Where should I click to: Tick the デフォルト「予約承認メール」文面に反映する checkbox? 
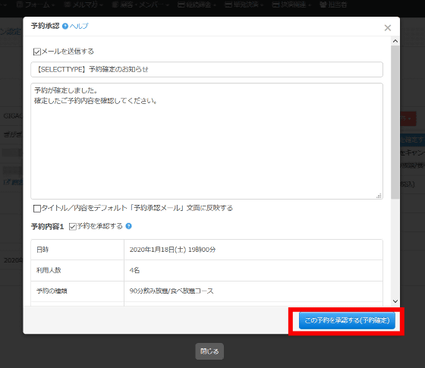click(37, 209)
